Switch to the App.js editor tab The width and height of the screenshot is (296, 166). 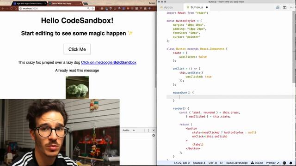point(168,7)
